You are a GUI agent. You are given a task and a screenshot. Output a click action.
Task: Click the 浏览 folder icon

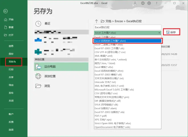coord(38,86)
